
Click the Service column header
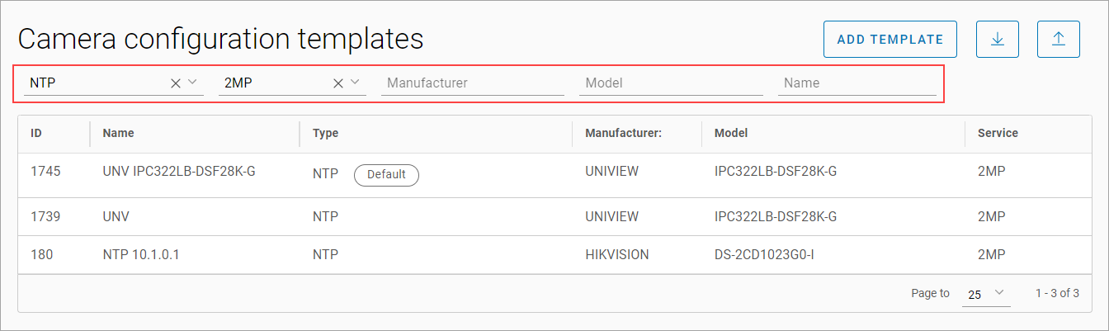point(998,133)
